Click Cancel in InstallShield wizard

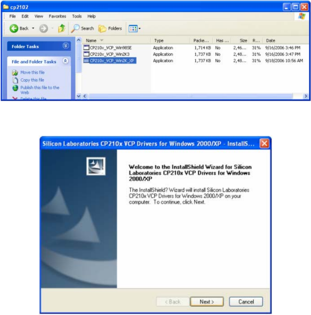pos(246,302)
